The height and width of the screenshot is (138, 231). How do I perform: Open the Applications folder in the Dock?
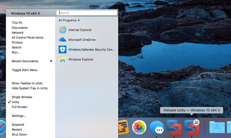tap(217, 127)
